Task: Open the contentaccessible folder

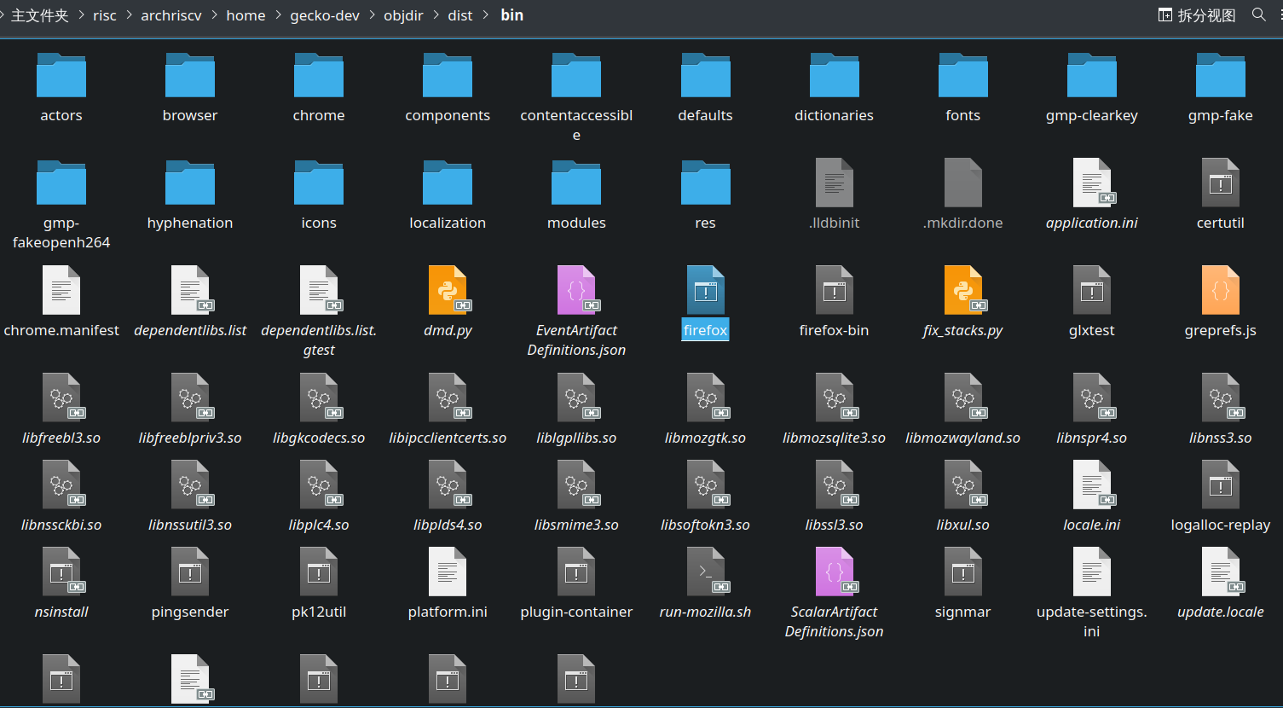Action: (x=576, y=75)
